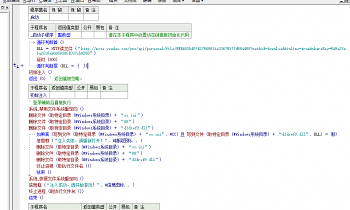Click the first 删除文件 "88" line

81,121
